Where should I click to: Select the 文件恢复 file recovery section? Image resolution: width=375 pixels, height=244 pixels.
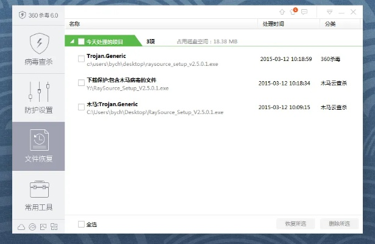pos(38,146)
